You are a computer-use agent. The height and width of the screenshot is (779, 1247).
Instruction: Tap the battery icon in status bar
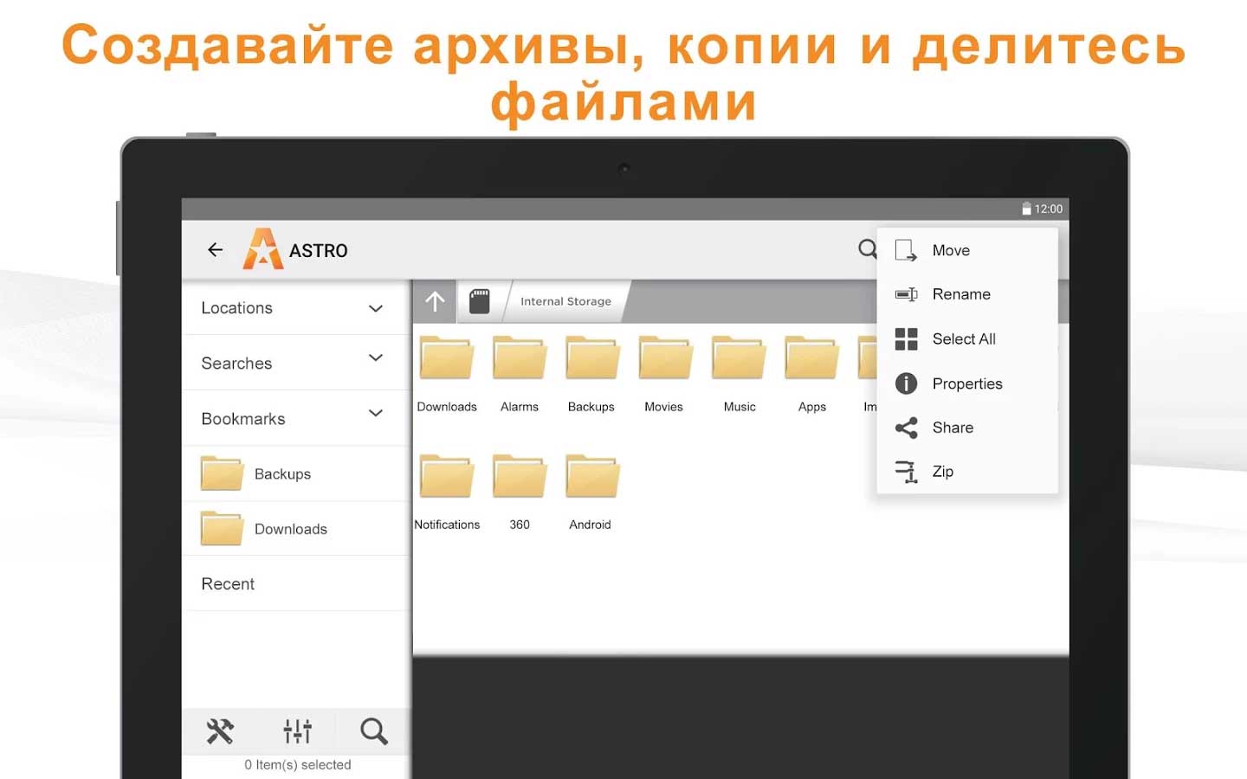(x=1026, y=209)
